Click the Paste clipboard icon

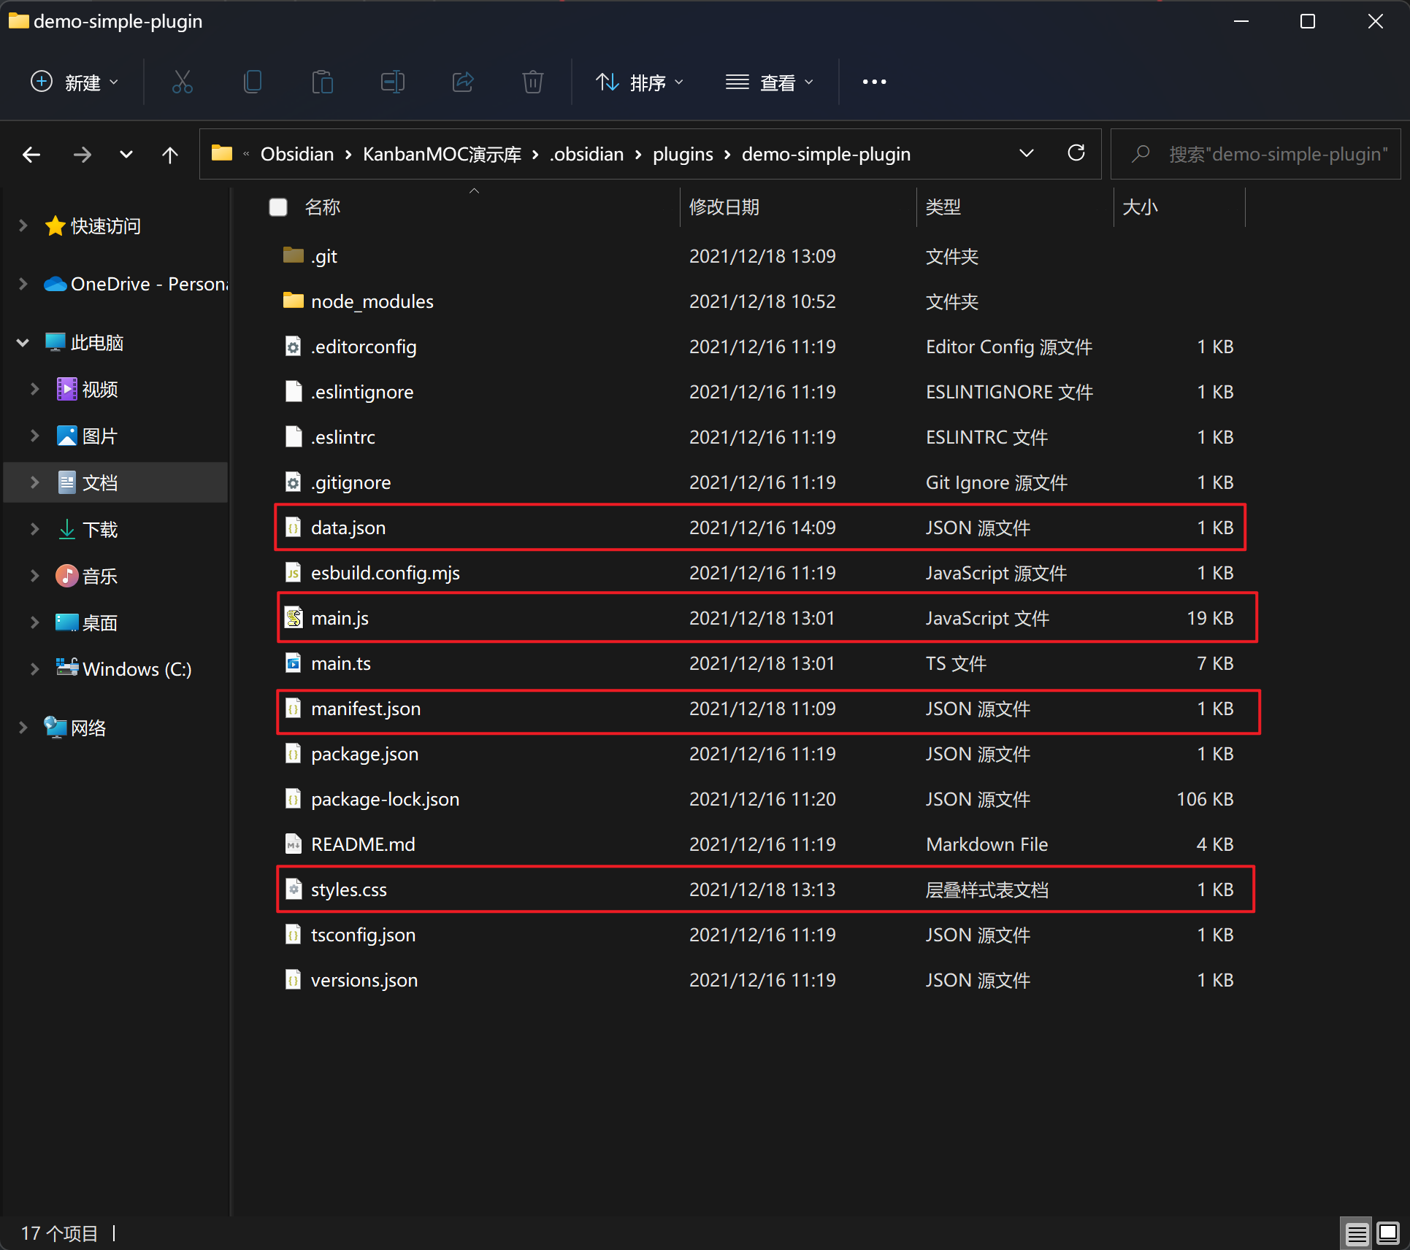(x=322, y=82)
